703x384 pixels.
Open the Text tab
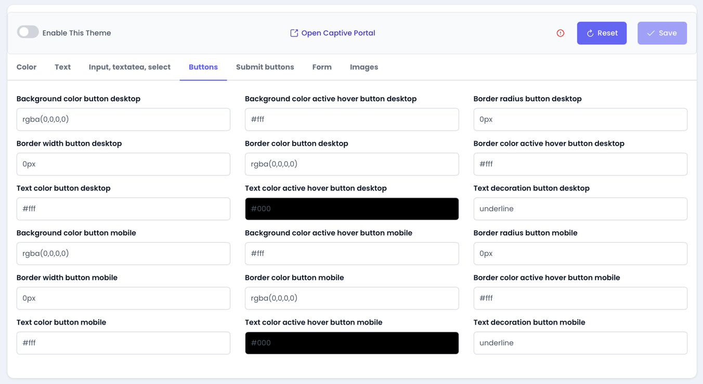62,67
